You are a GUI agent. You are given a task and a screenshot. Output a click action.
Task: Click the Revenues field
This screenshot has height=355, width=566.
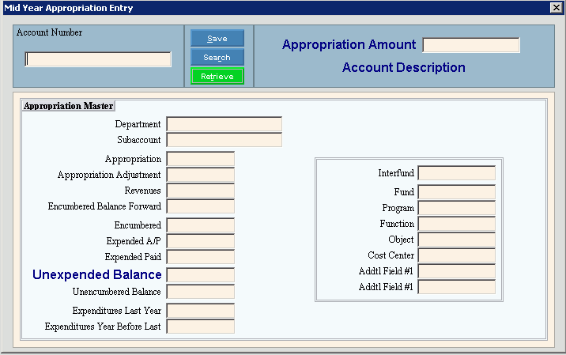point(200,191)
